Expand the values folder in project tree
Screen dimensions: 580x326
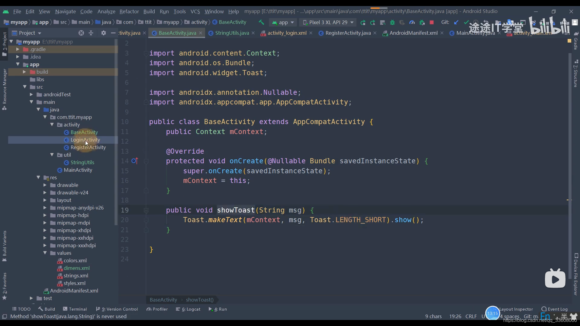[x=45, y=253]
